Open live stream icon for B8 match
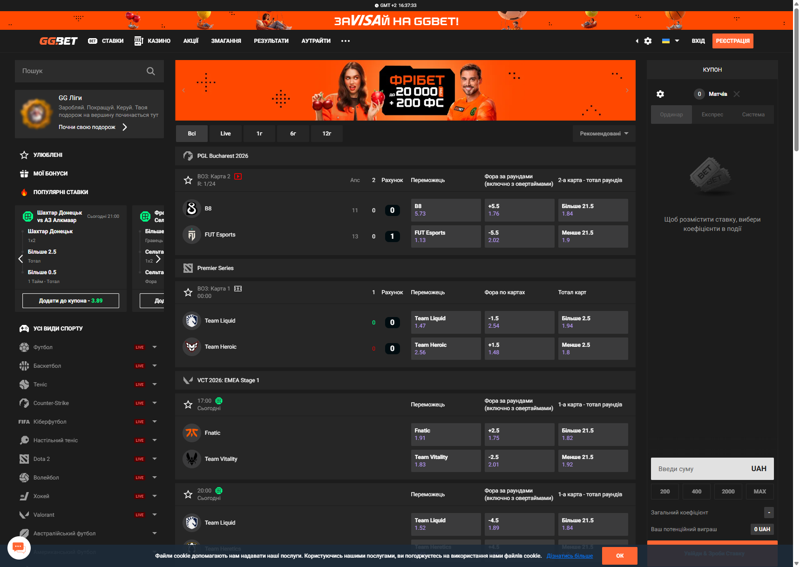This screenshot has height=567, width=800. (238, 176)
